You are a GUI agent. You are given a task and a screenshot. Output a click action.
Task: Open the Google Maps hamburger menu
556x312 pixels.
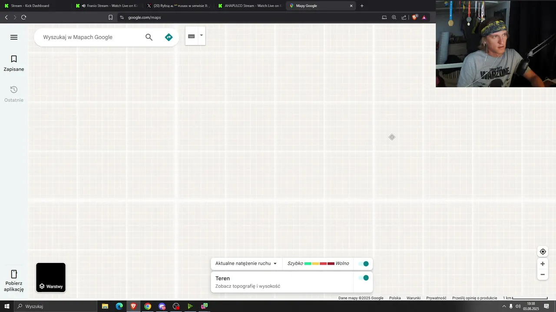14,37
